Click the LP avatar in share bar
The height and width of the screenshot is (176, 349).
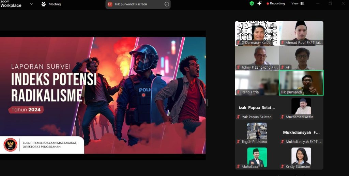[110, 4]
